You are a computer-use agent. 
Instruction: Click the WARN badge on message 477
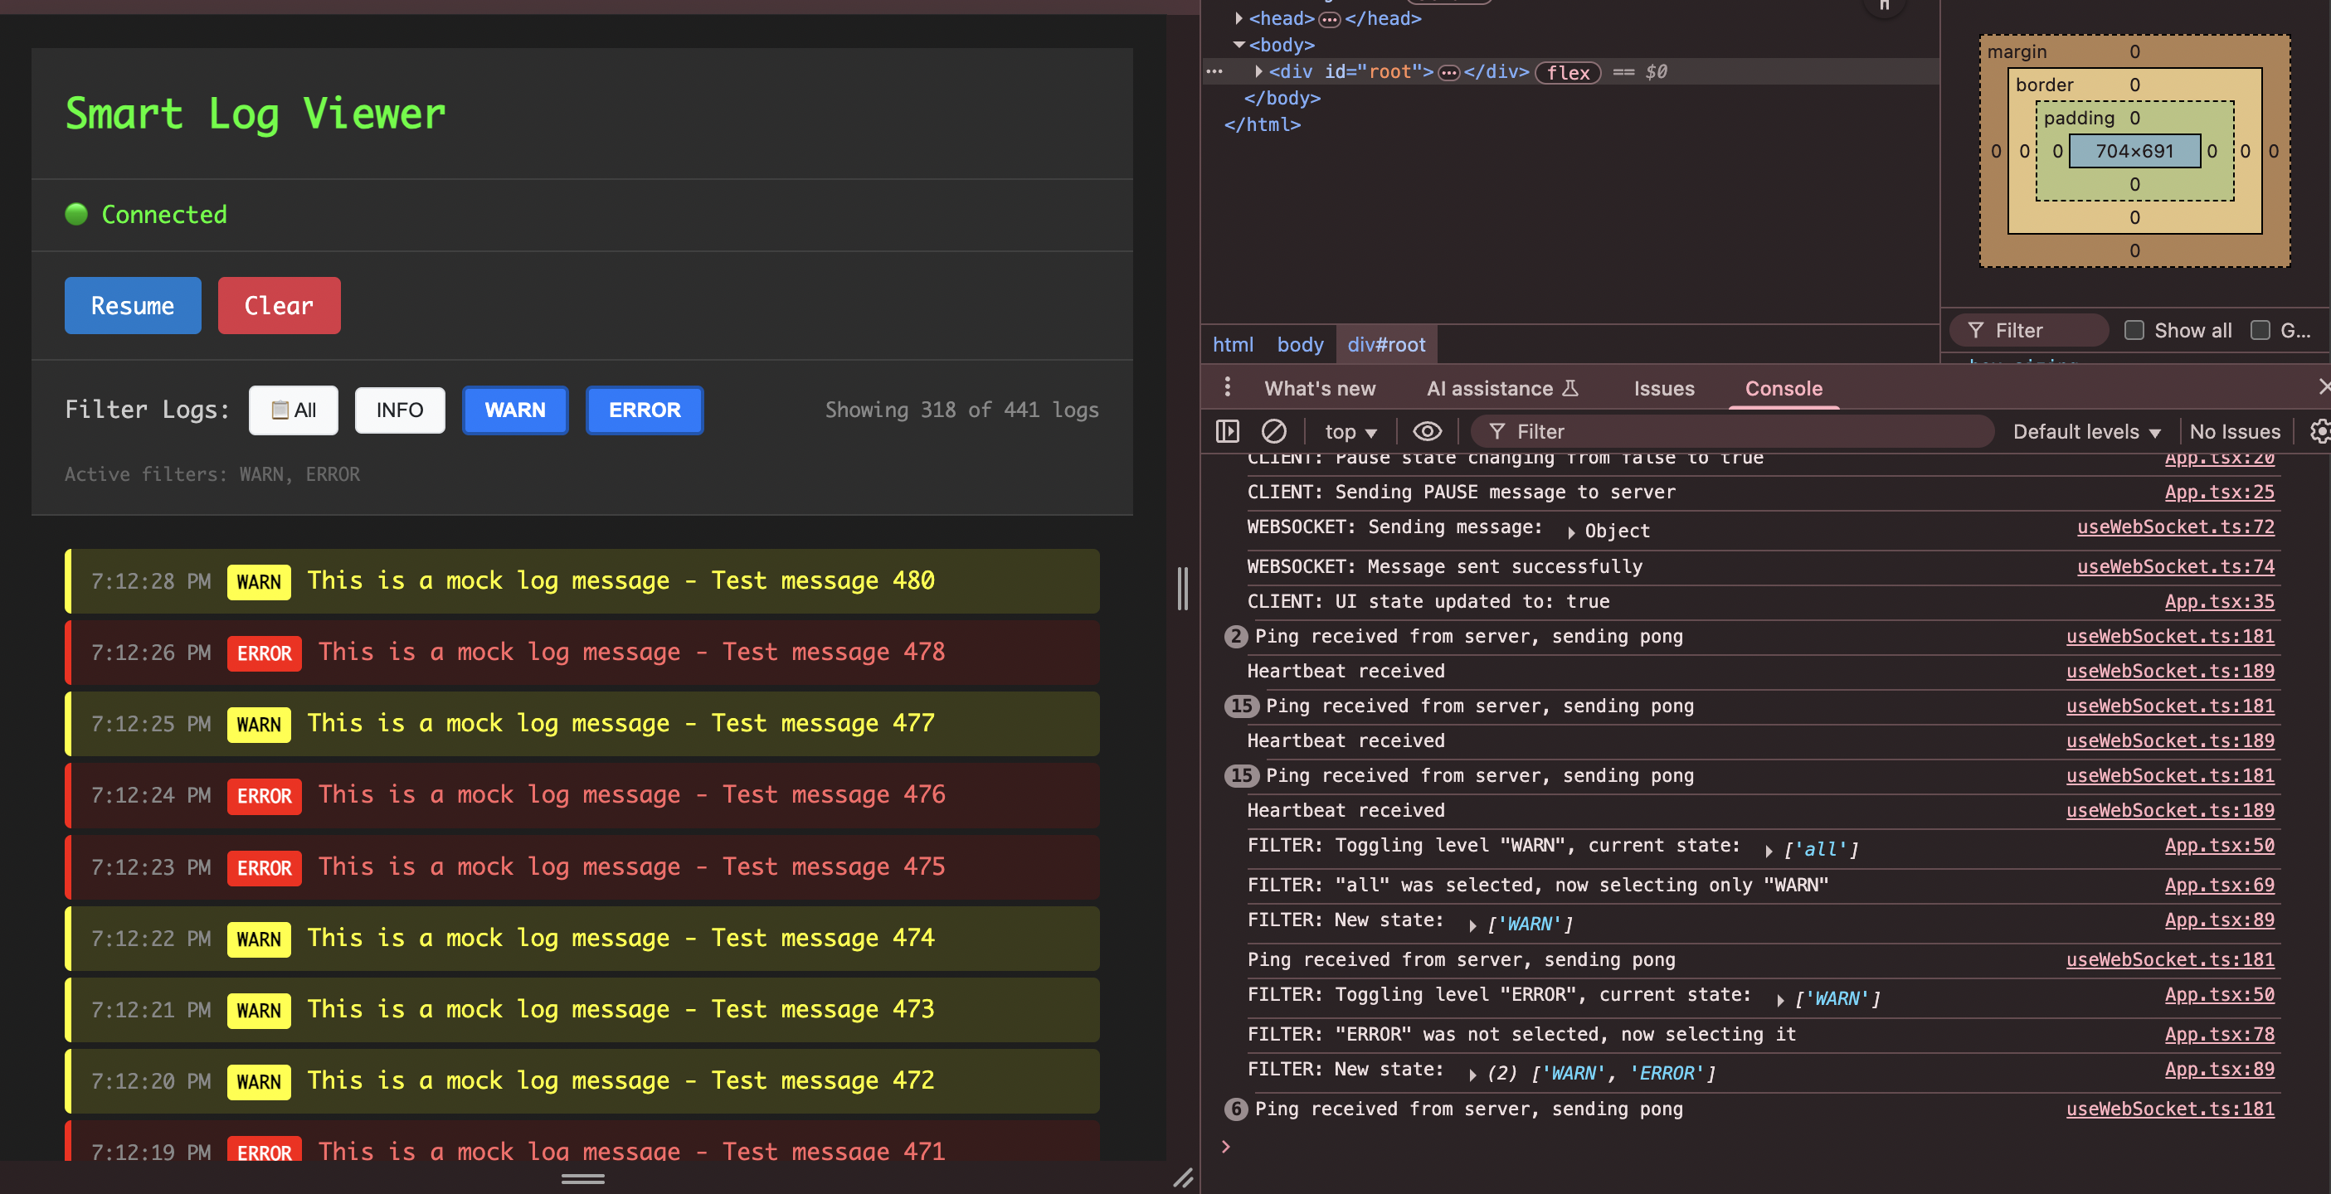click(259, 725)
